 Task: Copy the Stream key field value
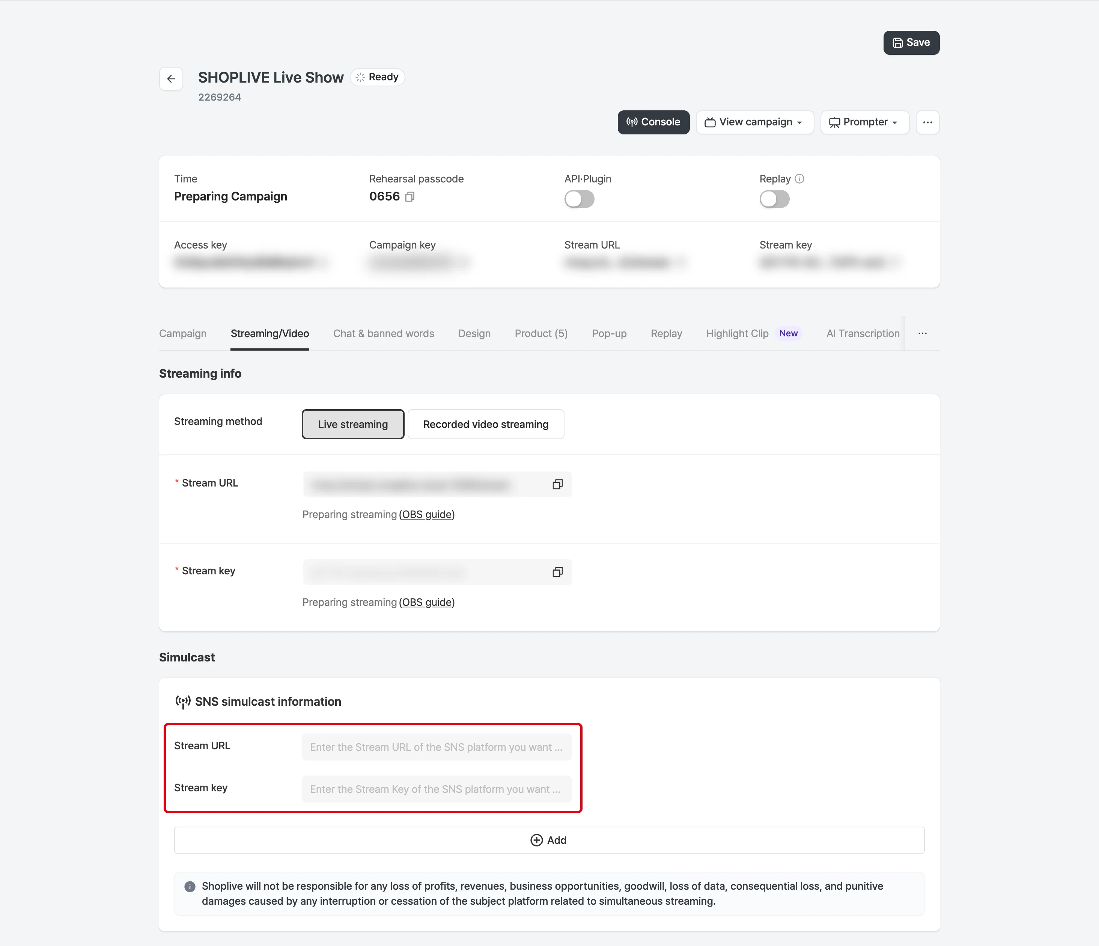click(x=557, y=572)
